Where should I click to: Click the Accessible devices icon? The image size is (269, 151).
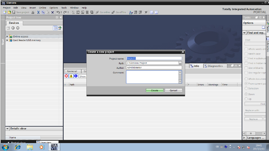[x=131, y=12]
